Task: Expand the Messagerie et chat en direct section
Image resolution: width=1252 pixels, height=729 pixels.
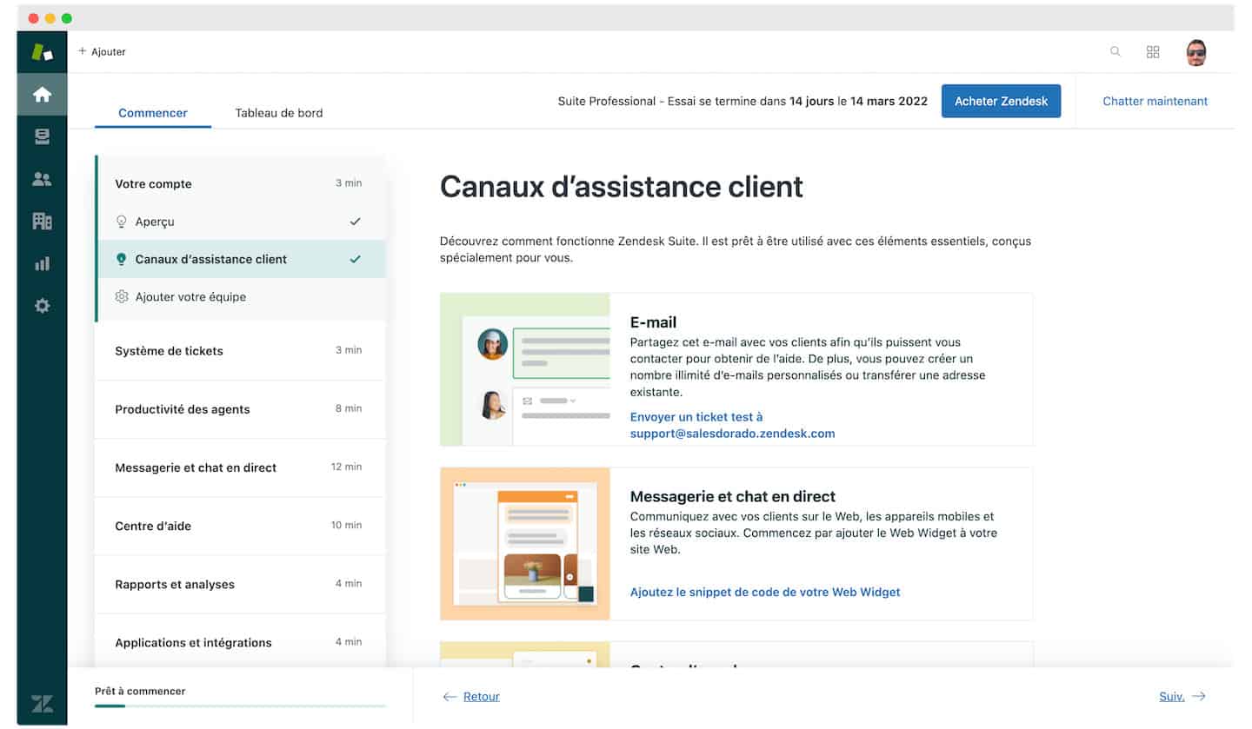Action: coord(240,467)
